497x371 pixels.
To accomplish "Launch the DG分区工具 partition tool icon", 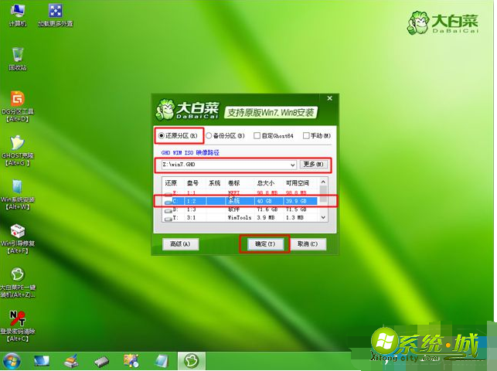I will [x=18, y=107].
